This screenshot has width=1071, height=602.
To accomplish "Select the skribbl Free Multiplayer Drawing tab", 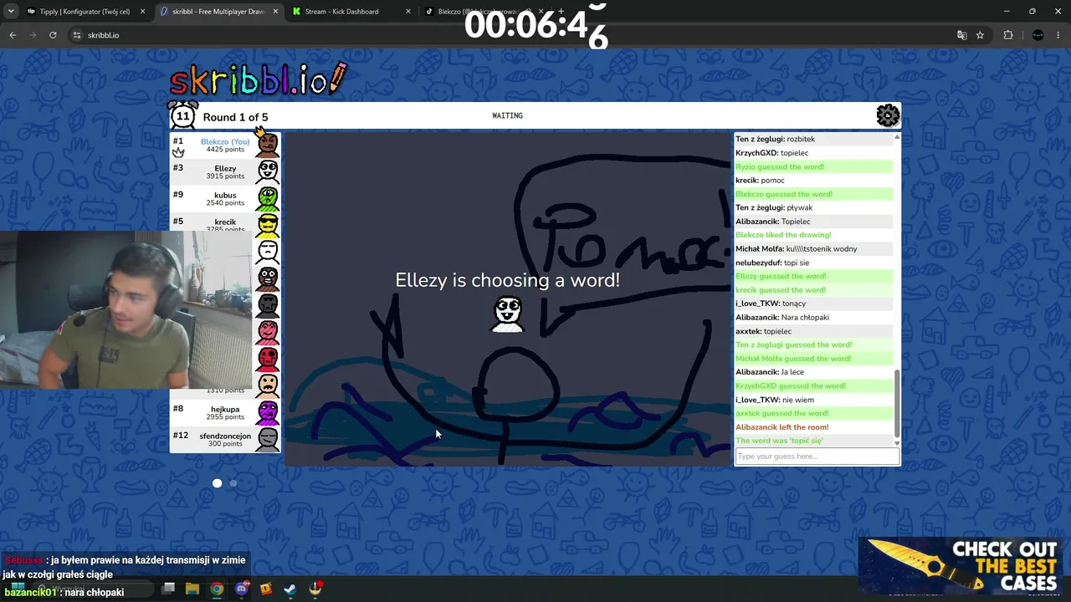I will tap(218, 12).
